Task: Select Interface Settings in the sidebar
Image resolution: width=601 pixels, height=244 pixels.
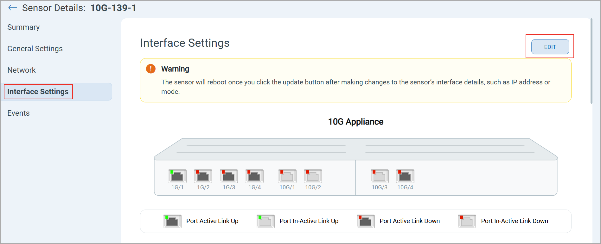Action: tap(38, 92)
